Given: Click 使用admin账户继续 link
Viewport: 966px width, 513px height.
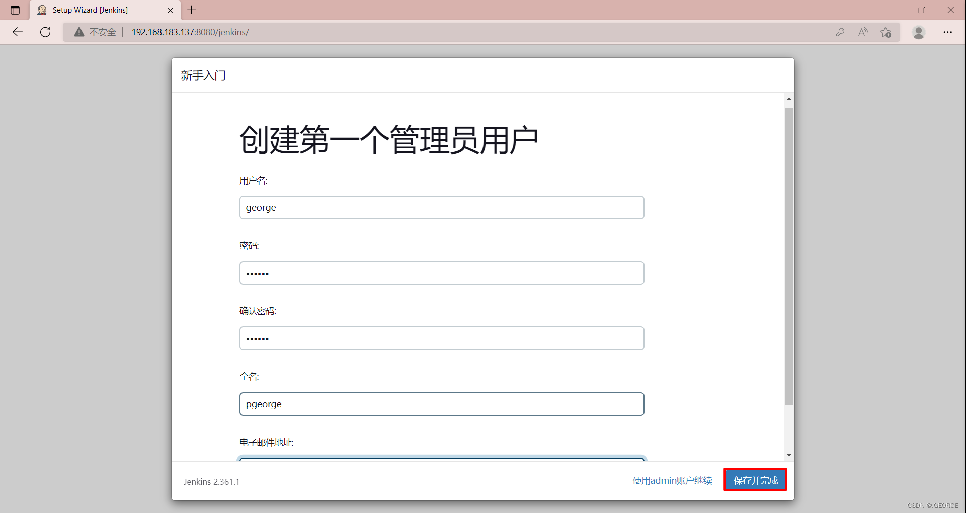Looking at the screenshot, I should click(x=672, y=481).
